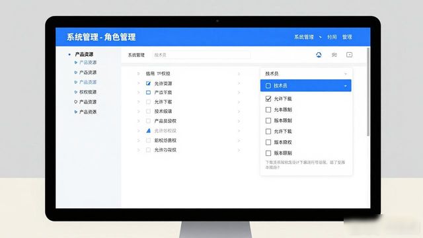Expand the 信用 TP权组 row's left chevron
The width and height of the screenshot is (423, 238).
tap(138, 73)
